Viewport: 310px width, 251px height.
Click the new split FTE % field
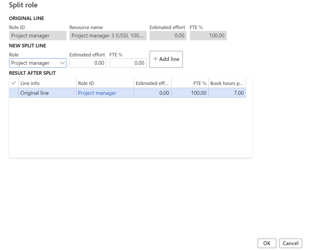[128, 63]
